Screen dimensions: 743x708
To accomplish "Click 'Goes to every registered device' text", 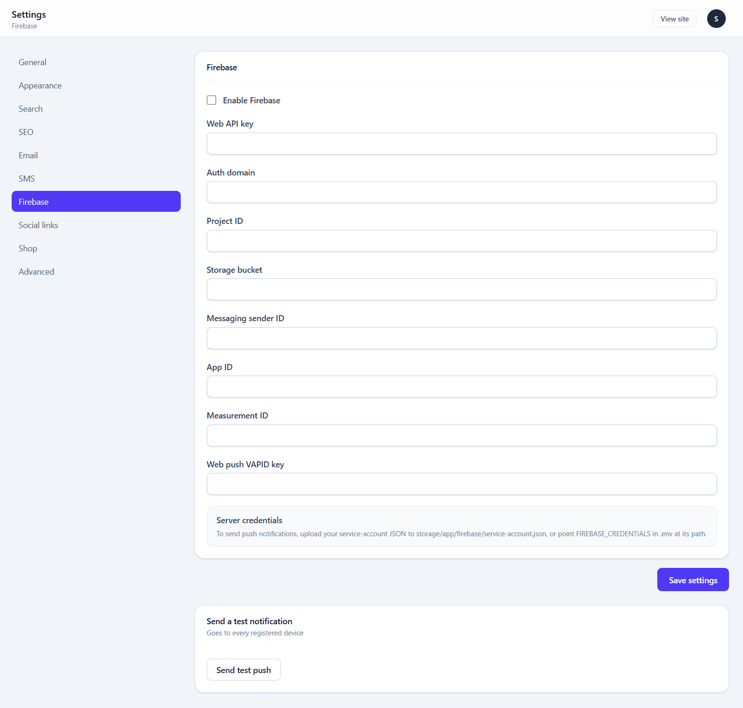I will pyautogui.click(x=255, y=633).
